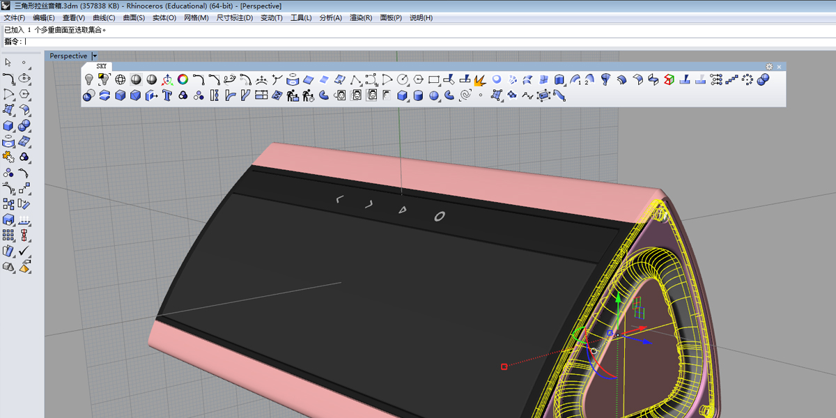Click the box solid tool in left sidebar
This screenshot has height=418, width=836.
pyautogui.click(x=8, y=126)
